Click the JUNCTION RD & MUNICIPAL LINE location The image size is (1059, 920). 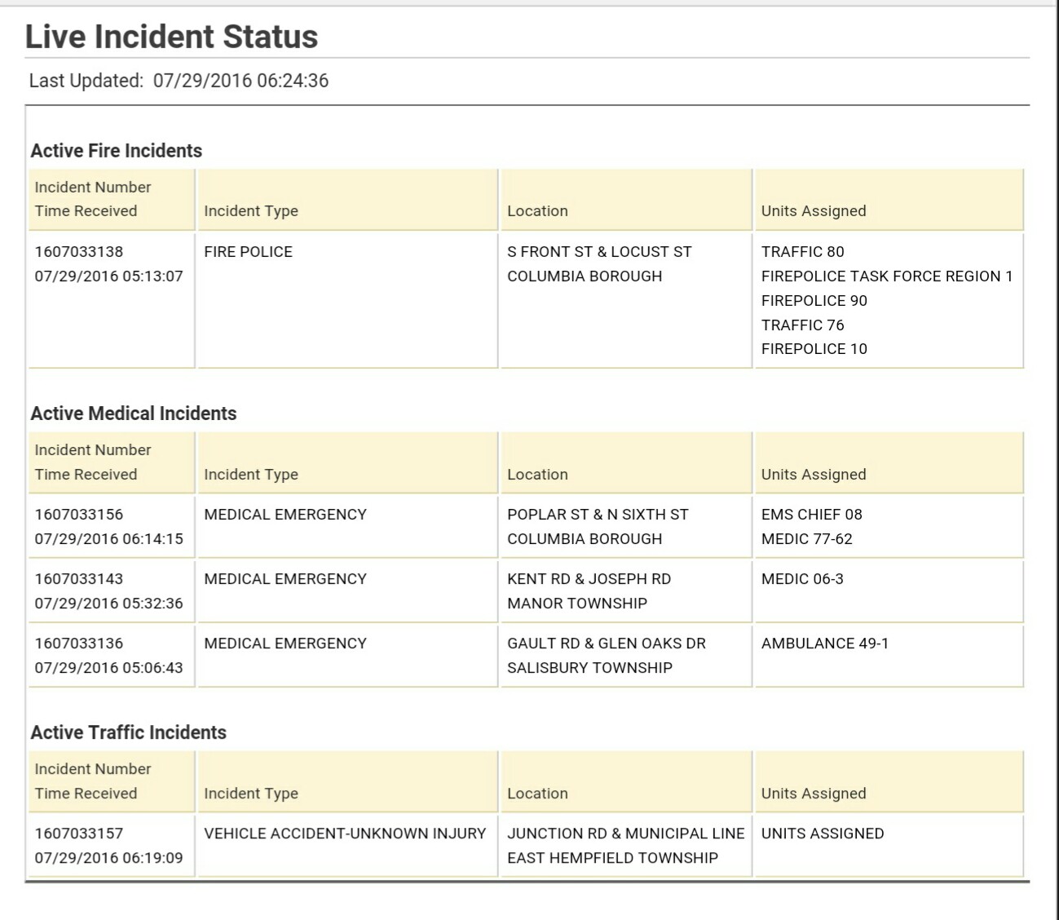pyautogui.click(x=625, y=834)
